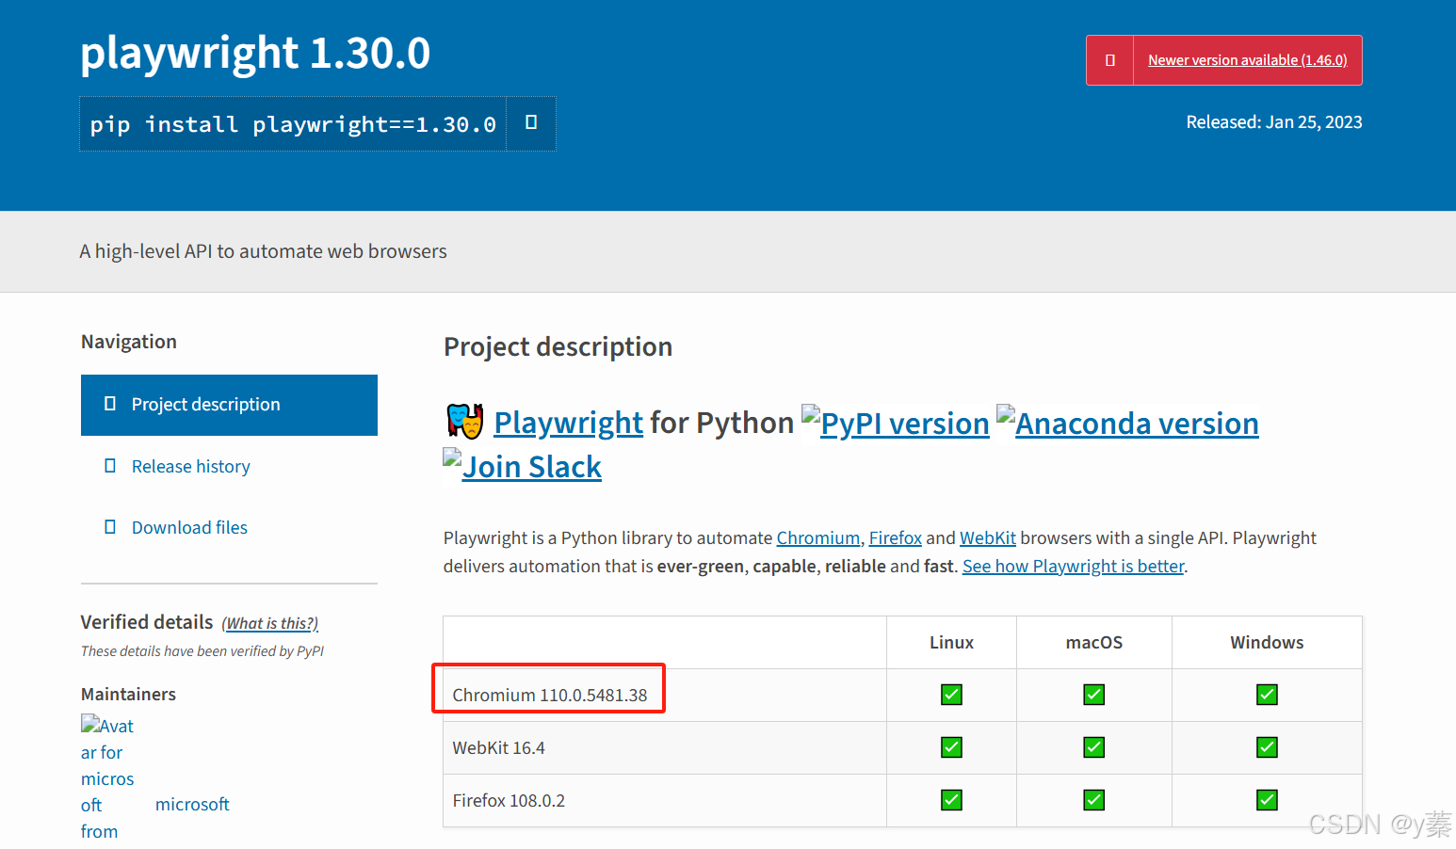Click the Chromium macOS green checkmark
The image size is (1456, 849).
[1093, 695]
